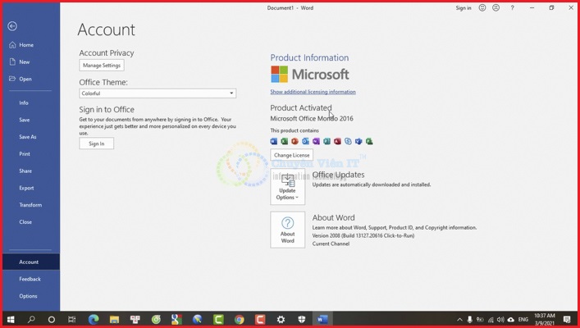
Task: Show hidden system tray icons
Action: tap(459, 319)
